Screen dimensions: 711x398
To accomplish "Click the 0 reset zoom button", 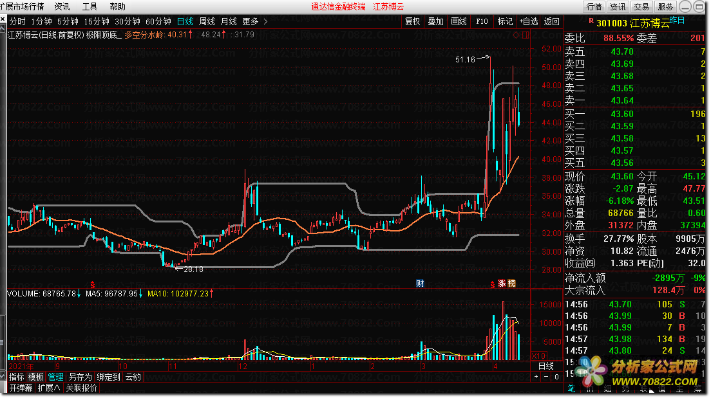I will click(x=557, y=377).
